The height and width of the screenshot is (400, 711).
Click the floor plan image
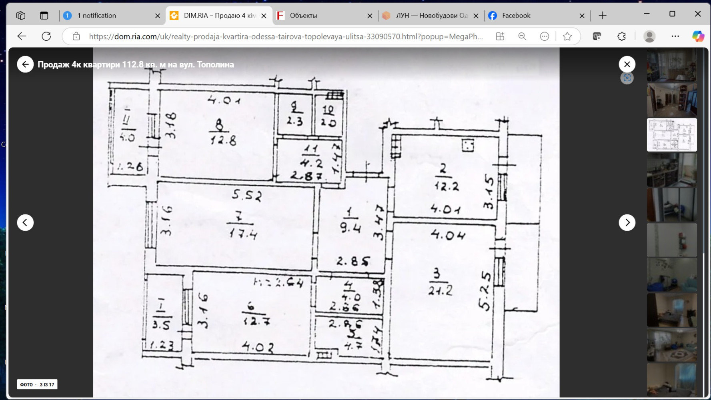pos(326,222)
